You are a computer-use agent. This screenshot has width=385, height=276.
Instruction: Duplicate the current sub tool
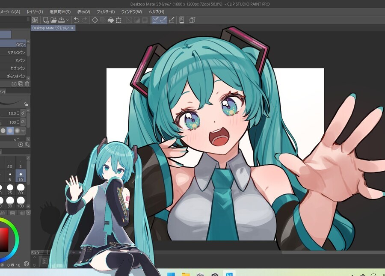[x=21, y=84]
